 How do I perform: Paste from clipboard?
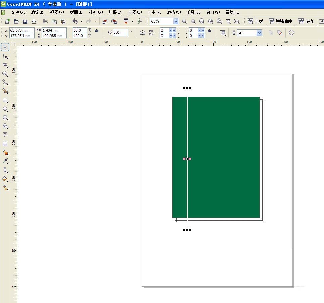point(63,21)
